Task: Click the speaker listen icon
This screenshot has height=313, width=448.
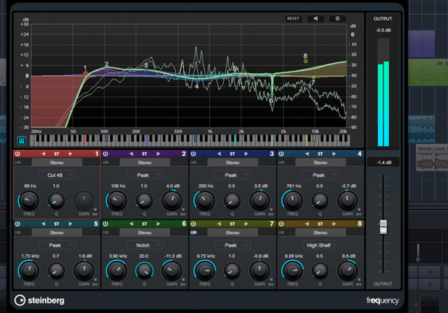Action: (315, 19)
